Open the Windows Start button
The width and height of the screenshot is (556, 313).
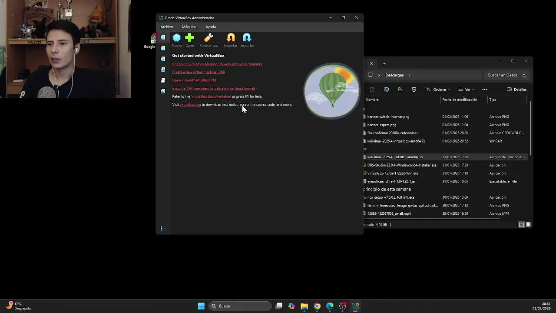tap(201, 306)
